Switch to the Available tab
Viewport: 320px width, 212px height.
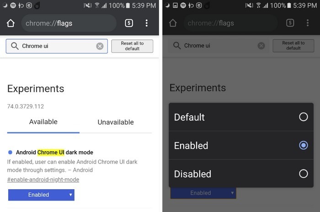(x=43, y=122)
